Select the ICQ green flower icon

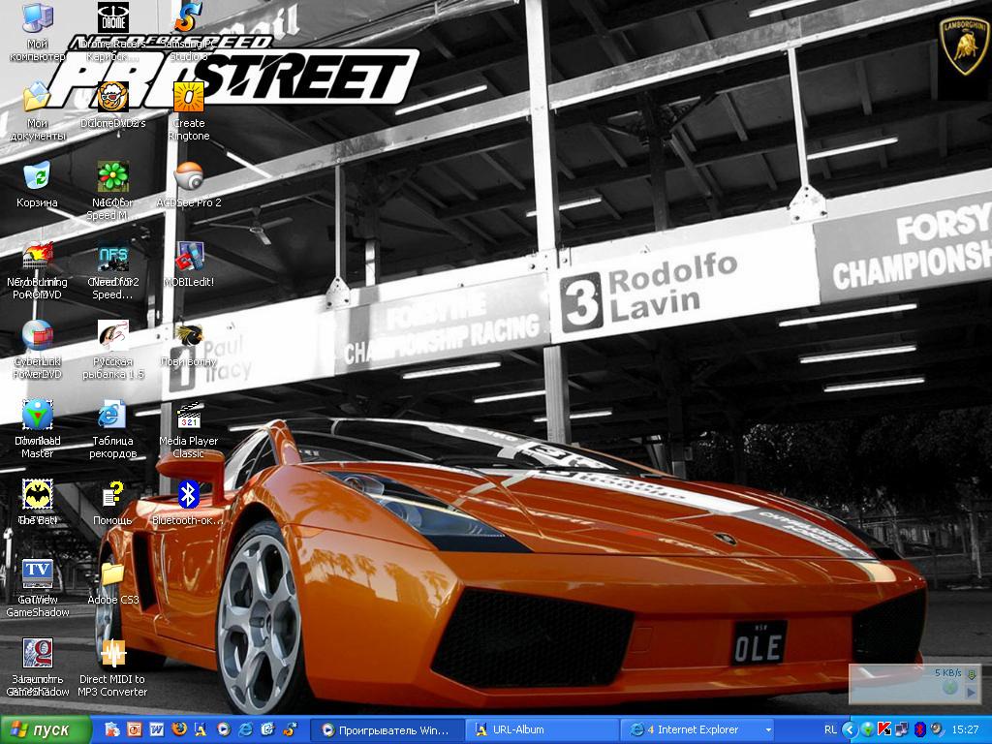click(x=113, y=176)
